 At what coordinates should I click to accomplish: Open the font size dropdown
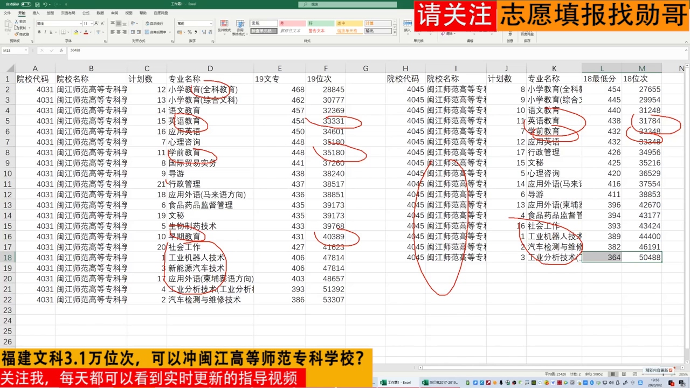[92, 24]
